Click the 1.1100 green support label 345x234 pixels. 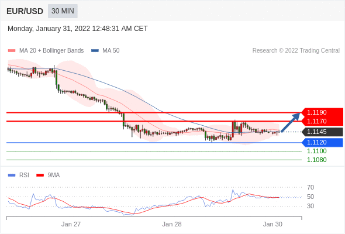click(316, 152)
